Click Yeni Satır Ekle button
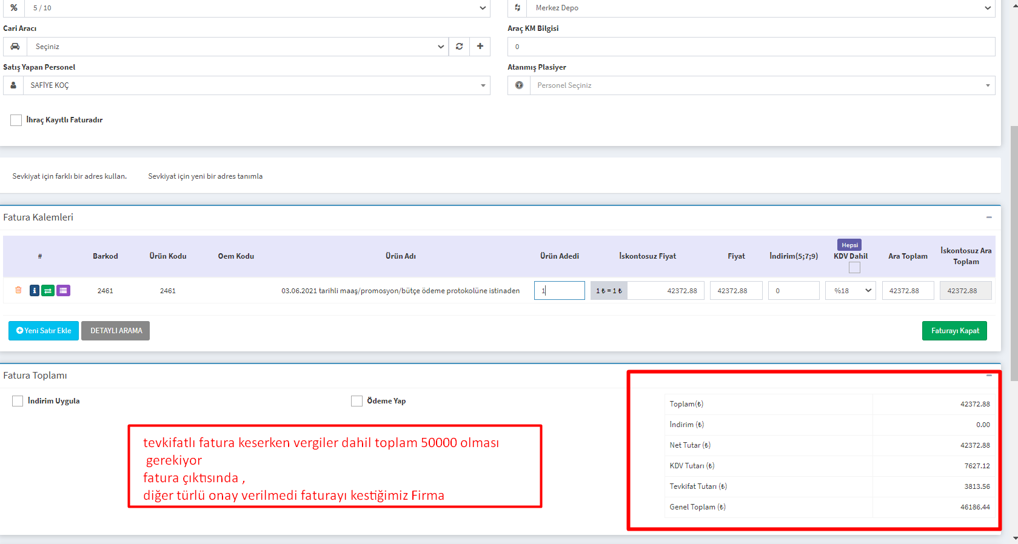This screenshot has width=1018, height=544. coord(44,331)
